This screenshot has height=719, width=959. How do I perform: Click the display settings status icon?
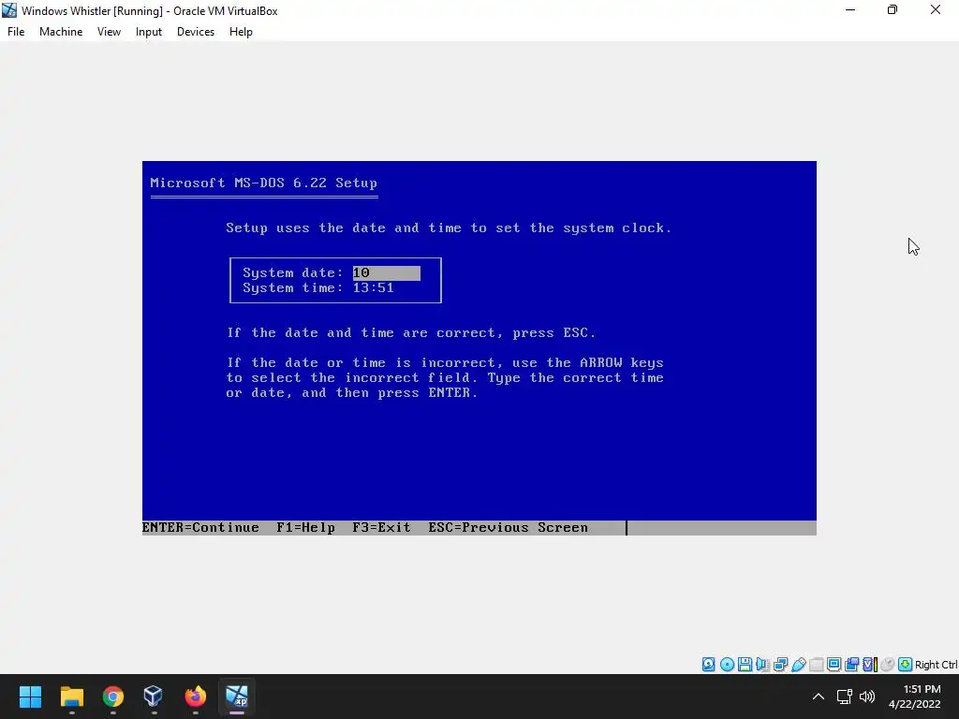coord(834,665)
